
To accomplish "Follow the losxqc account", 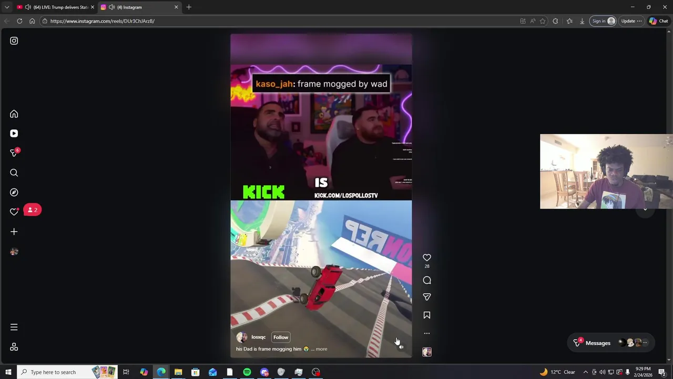I will coord(281,337).
